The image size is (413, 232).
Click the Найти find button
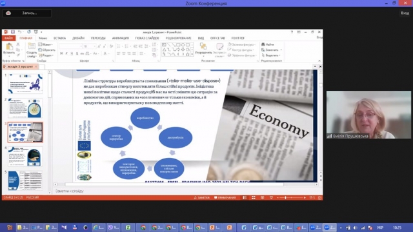[x=268, y=44]
